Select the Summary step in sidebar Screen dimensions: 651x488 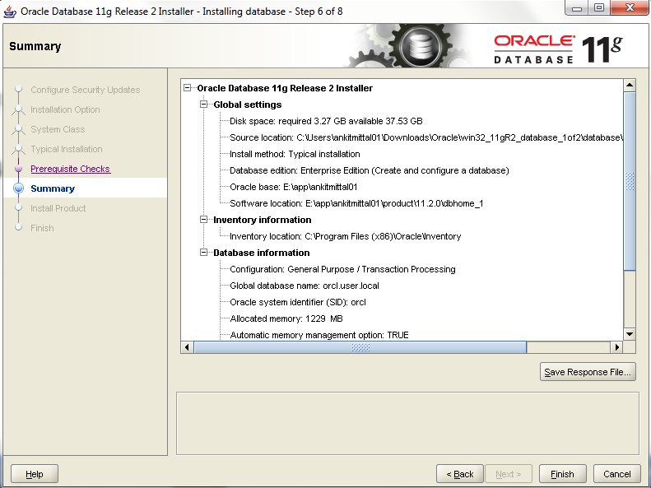tap(53, 188)
